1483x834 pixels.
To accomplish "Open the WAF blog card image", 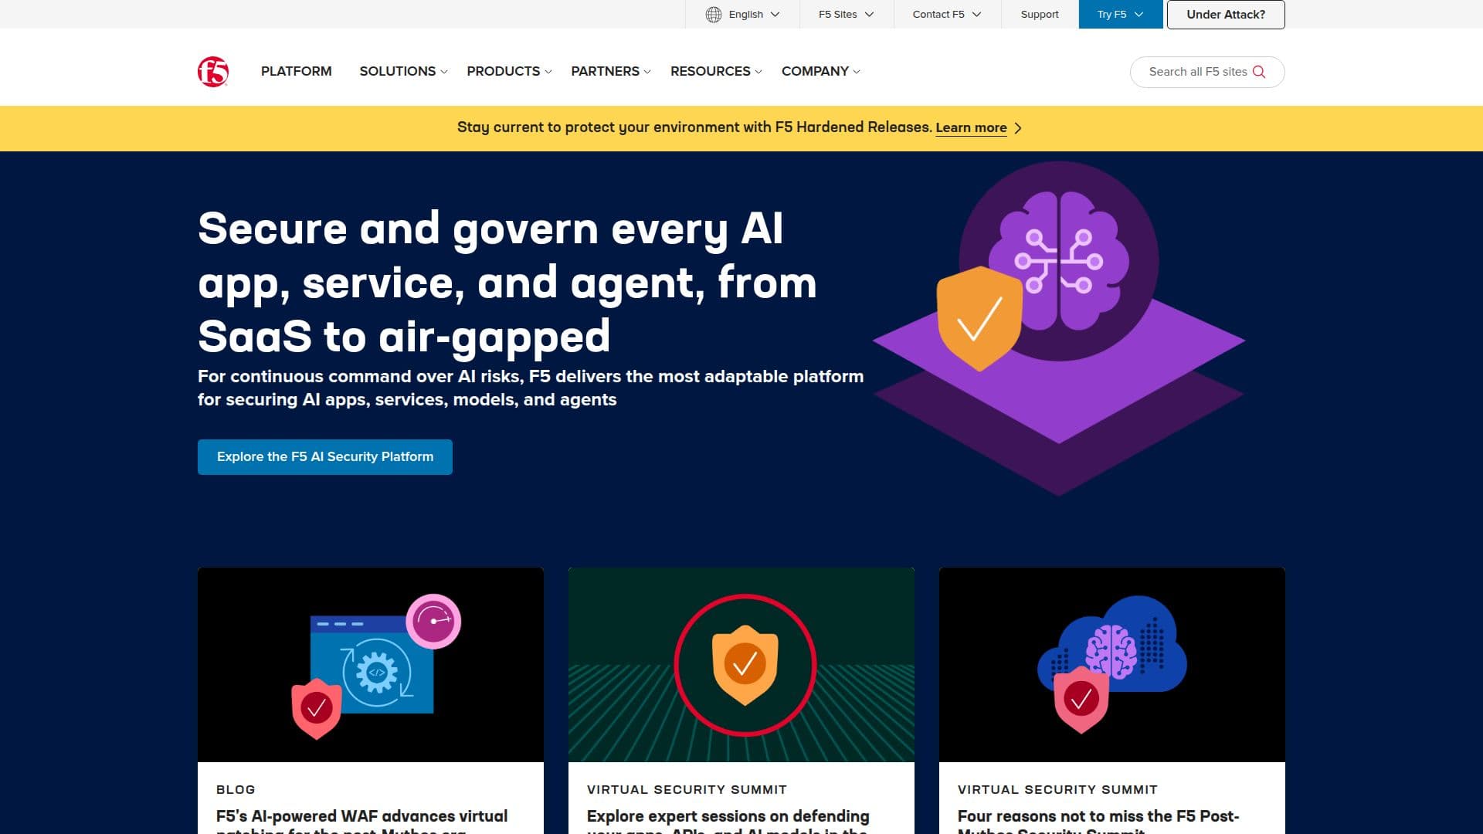I will click(x=371, y=665).
